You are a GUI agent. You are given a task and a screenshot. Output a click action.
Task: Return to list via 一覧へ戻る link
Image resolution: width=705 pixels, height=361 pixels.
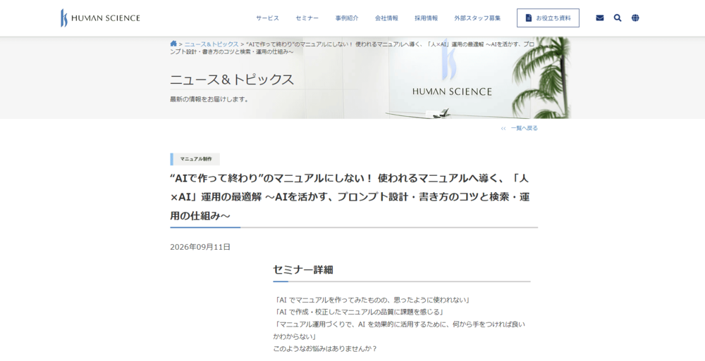click(x=520, y=128)
